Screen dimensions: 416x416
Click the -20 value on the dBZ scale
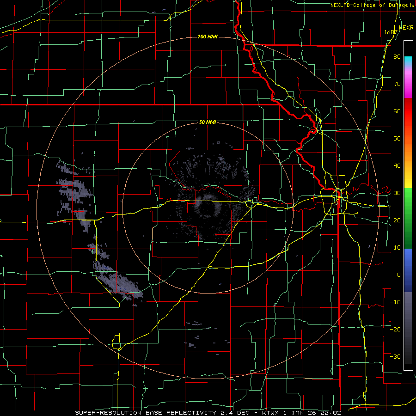coord(395,329)
